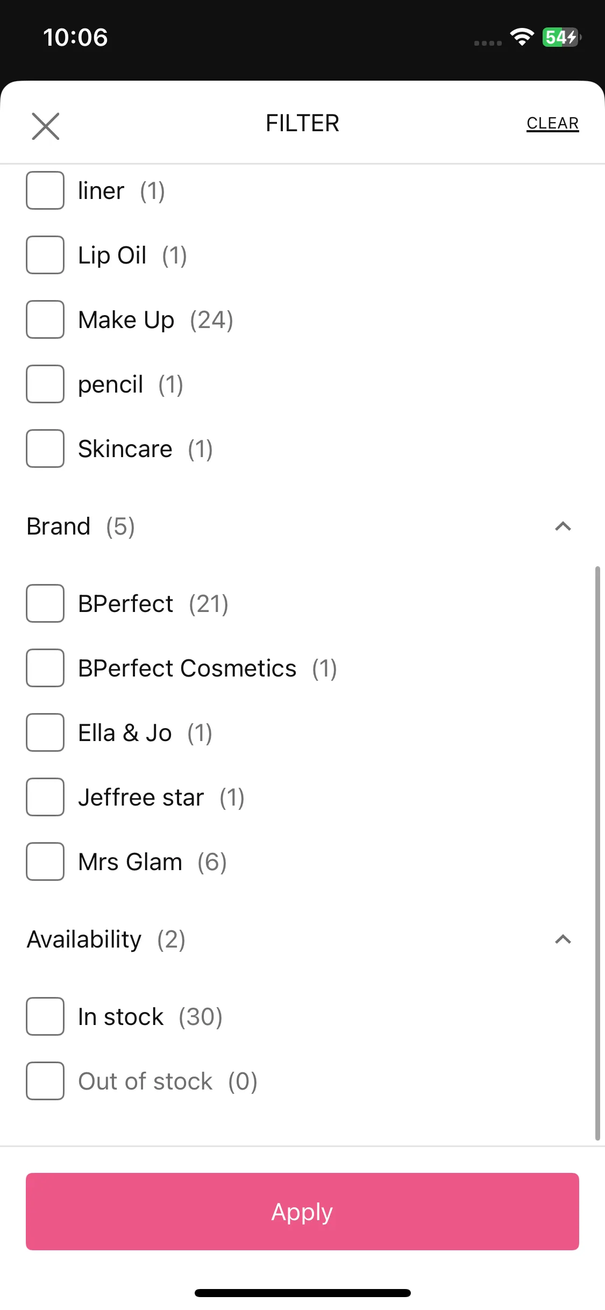Collapse the Availability section chevron
The height and width of the screenshot is (1310, 605).
click(x=563, y=939)
